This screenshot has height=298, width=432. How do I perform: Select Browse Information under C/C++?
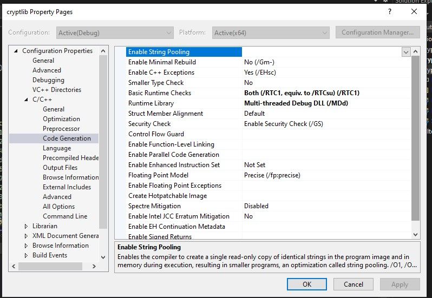click(71, 177)
